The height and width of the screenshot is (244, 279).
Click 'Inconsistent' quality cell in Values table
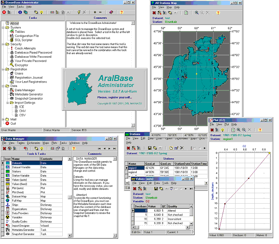[x=178, y=219]
